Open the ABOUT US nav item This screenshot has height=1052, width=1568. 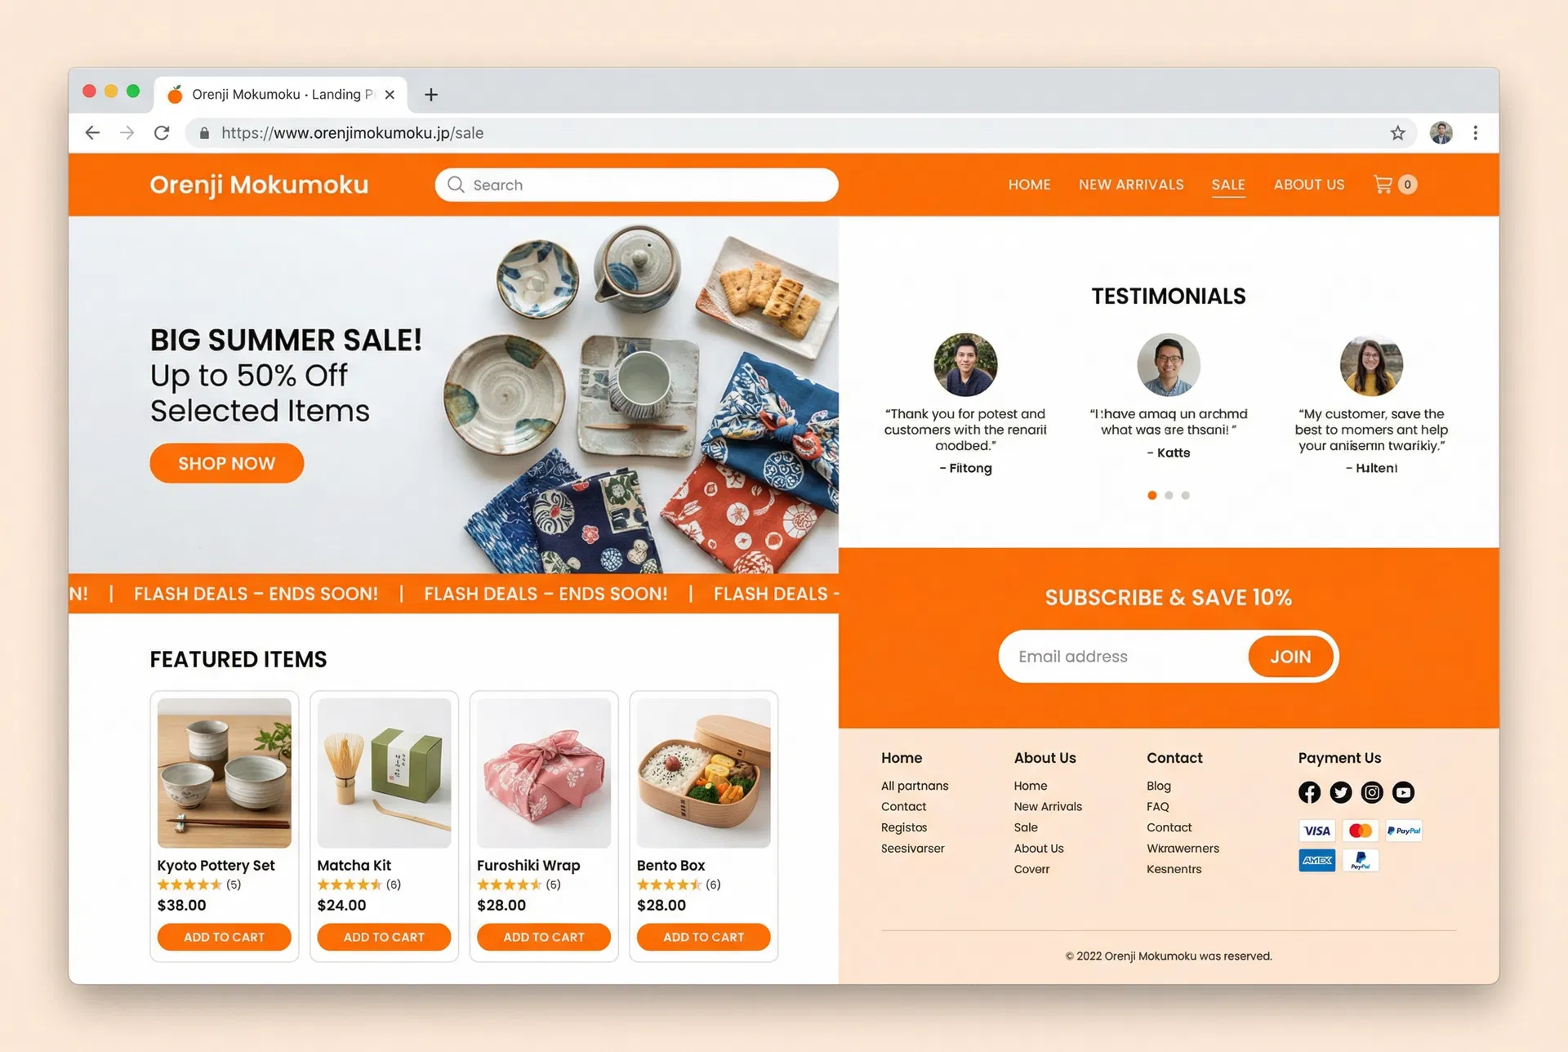[x=1309, y=185]
